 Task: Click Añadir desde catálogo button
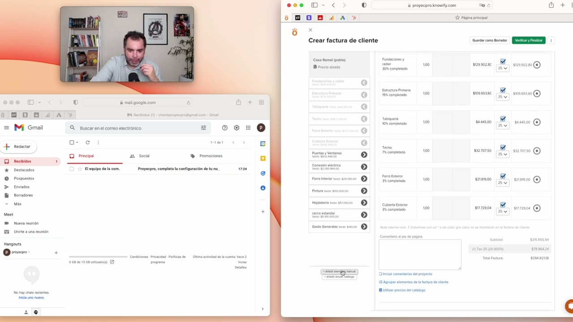point(339,277)
